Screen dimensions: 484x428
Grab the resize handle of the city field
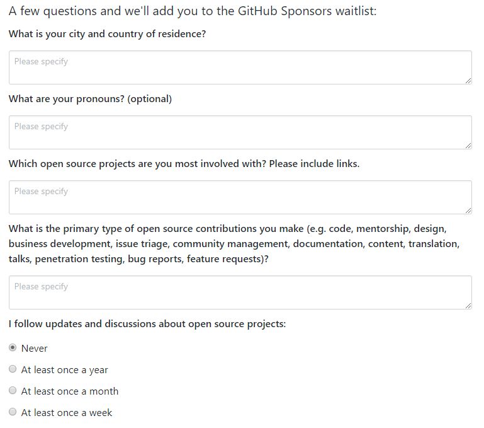(x=468, y=81)
